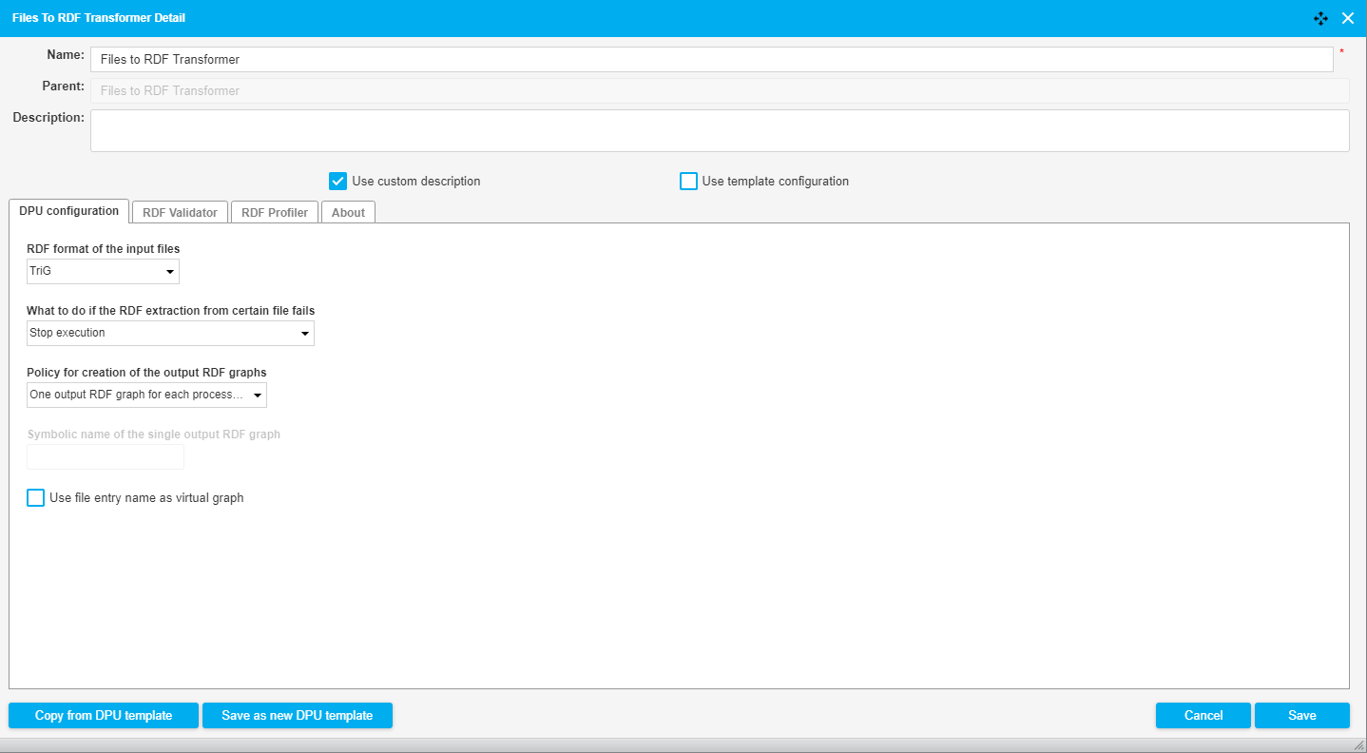Image resolution: width=1367 pixels, height=753 pixels.
Task: Click into the Description text area
Action: click(x=719, y=131)
